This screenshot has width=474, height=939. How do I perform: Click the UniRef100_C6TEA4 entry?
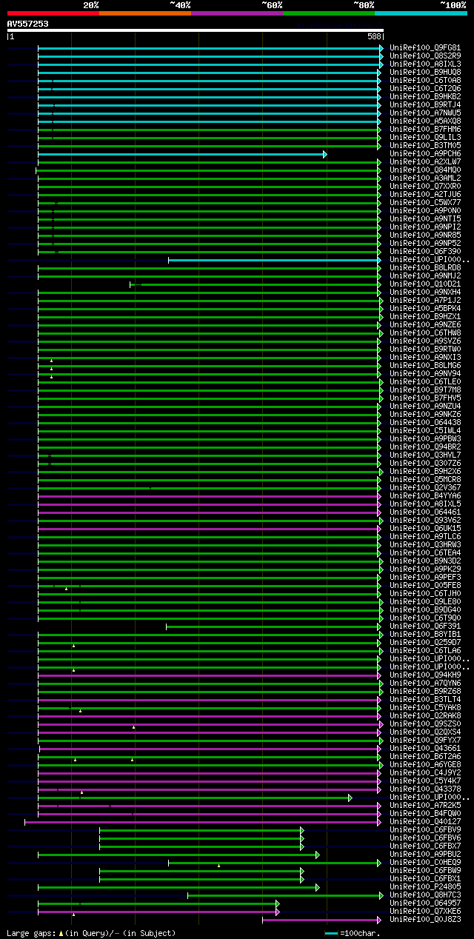[x=425, y=552]
